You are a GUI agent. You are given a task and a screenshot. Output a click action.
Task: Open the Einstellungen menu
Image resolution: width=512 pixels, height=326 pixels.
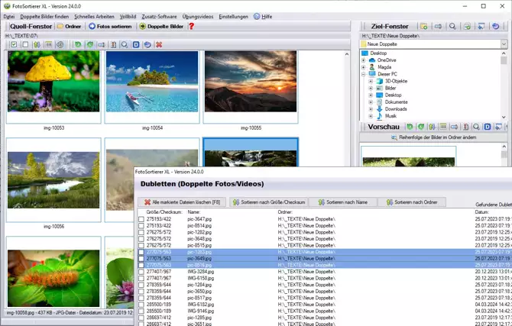[x=233, y=16]
